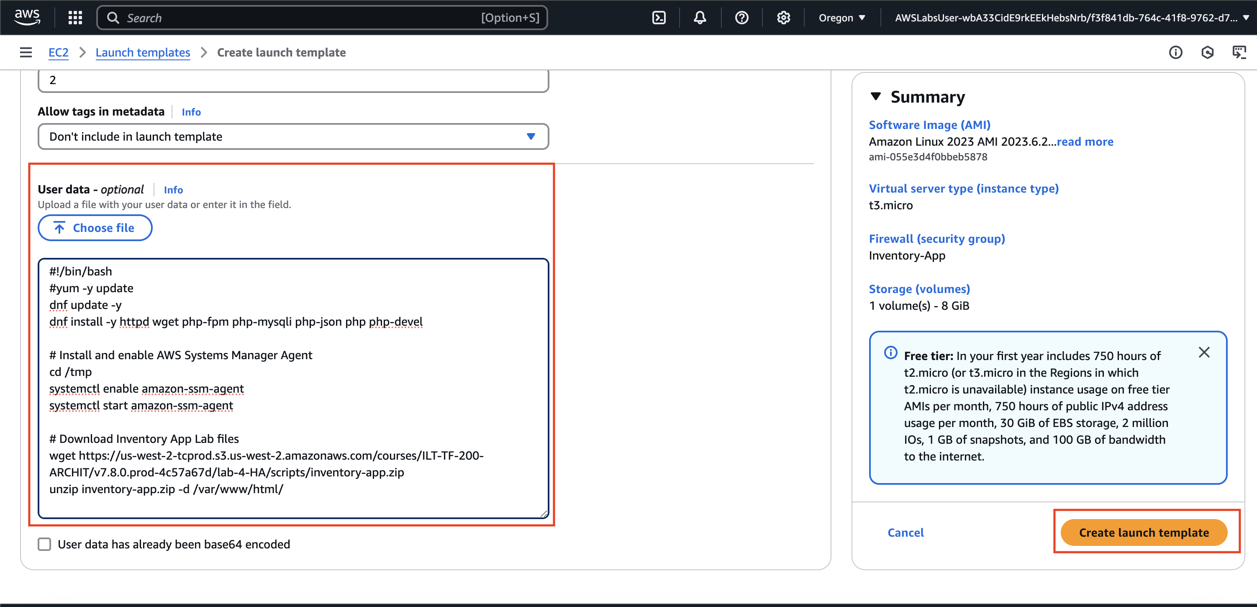
Task: Focus the top Search bar
Action: point(322,18)
